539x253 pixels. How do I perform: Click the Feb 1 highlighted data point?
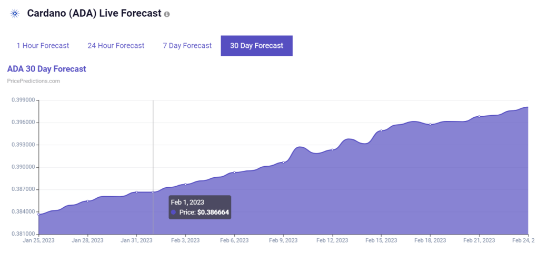153,192
